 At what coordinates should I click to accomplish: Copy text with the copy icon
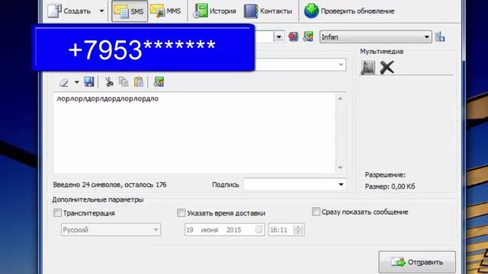(x=124, y=82)
